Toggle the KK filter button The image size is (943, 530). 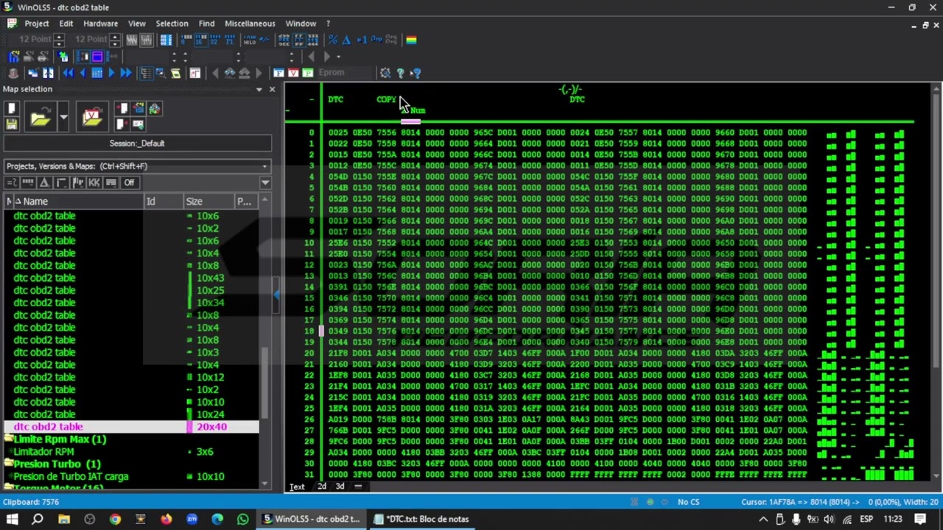(94, 183)
